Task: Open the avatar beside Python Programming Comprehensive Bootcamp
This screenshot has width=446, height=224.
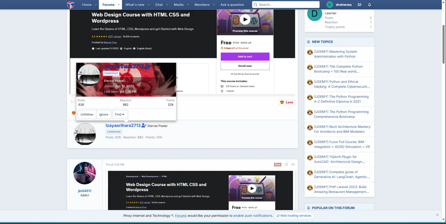Action: pyautogui.click(x=310, y=113)
